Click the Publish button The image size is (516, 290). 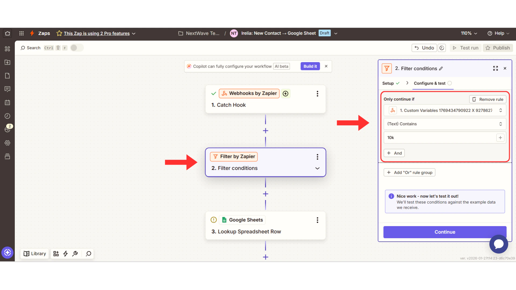[498, 48]
